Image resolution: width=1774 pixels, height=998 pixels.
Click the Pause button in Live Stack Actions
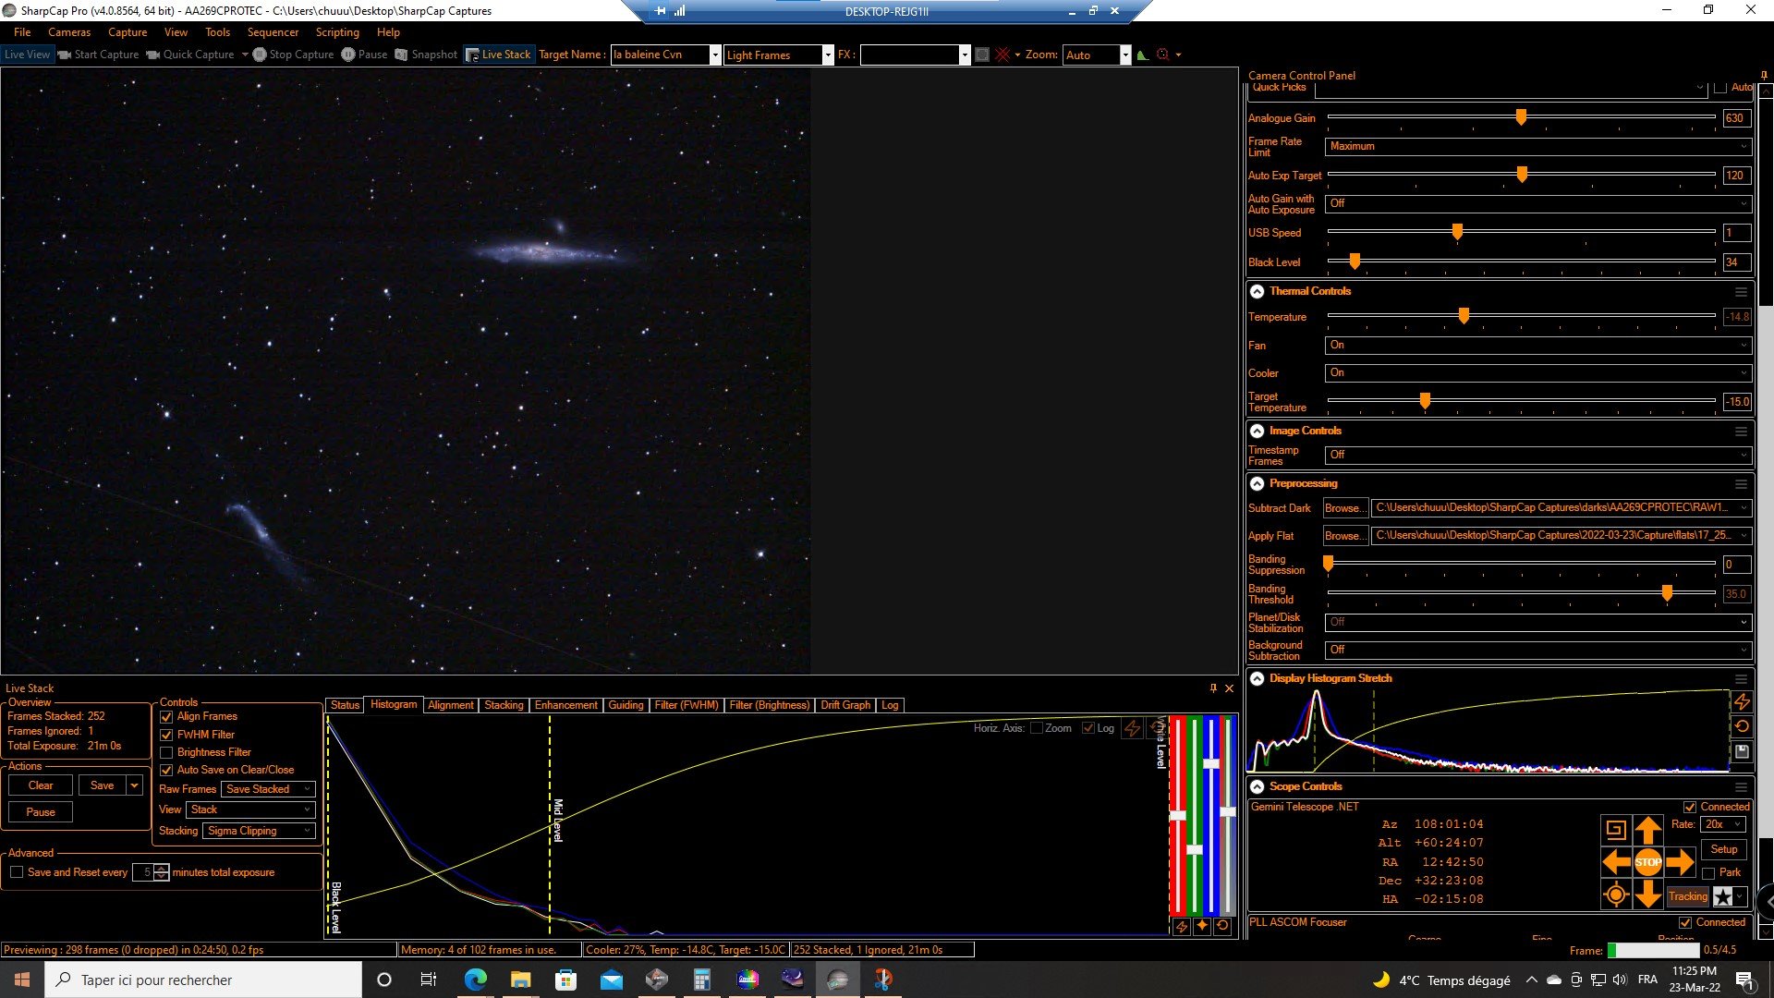click(41, 812)
